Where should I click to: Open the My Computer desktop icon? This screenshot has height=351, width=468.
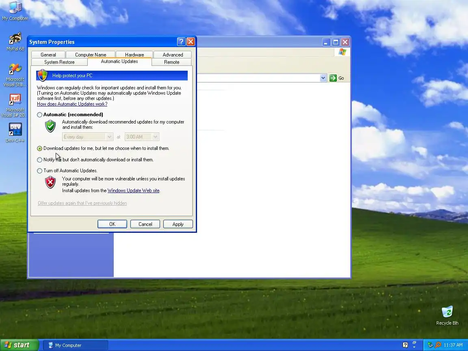(15, 11)
